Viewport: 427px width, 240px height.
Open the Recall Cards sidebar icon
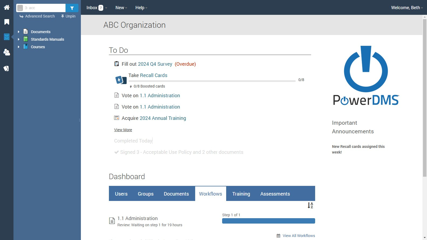(x=6, y=68)
